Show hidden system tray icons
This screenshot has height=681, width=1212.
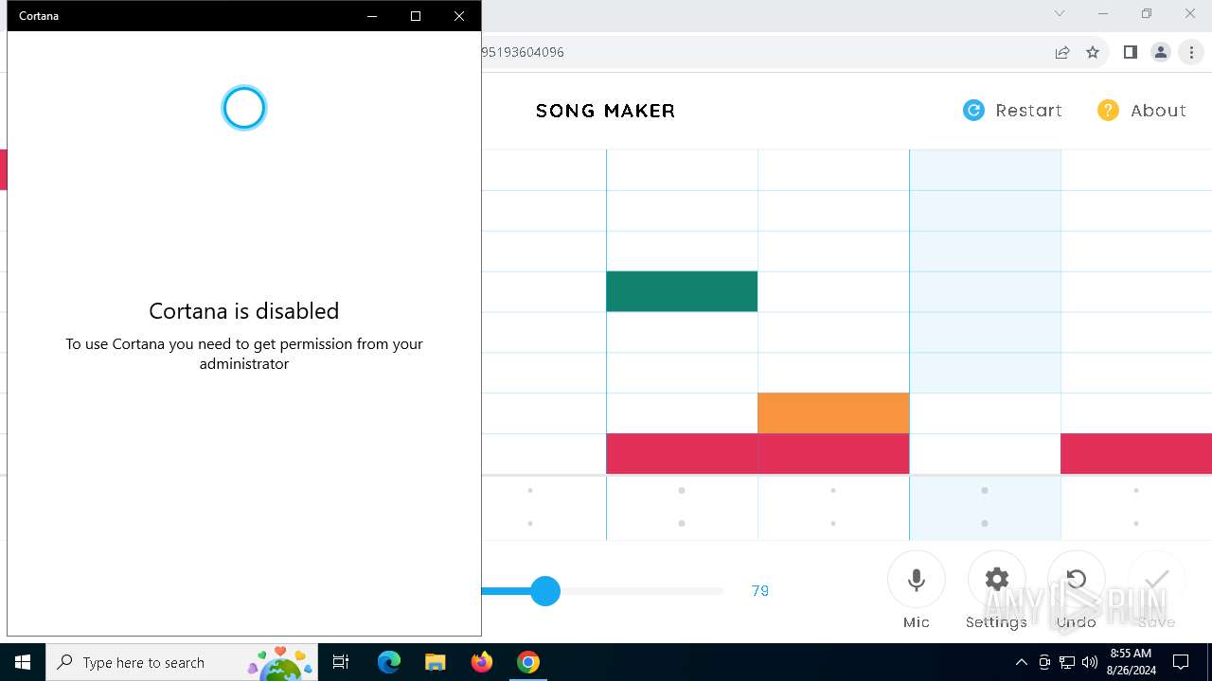[x=1022, y=662]
